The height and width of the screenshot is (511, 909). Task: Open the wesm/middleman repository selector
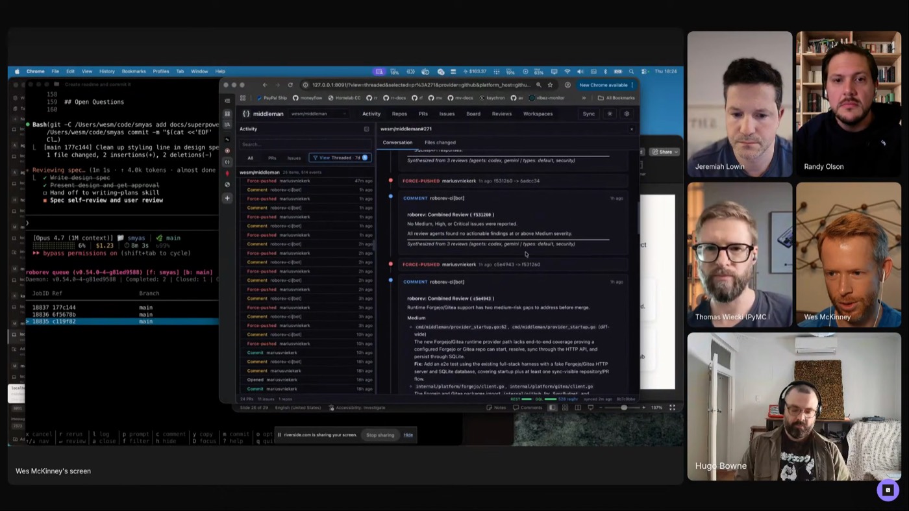(x=318, y=114)
